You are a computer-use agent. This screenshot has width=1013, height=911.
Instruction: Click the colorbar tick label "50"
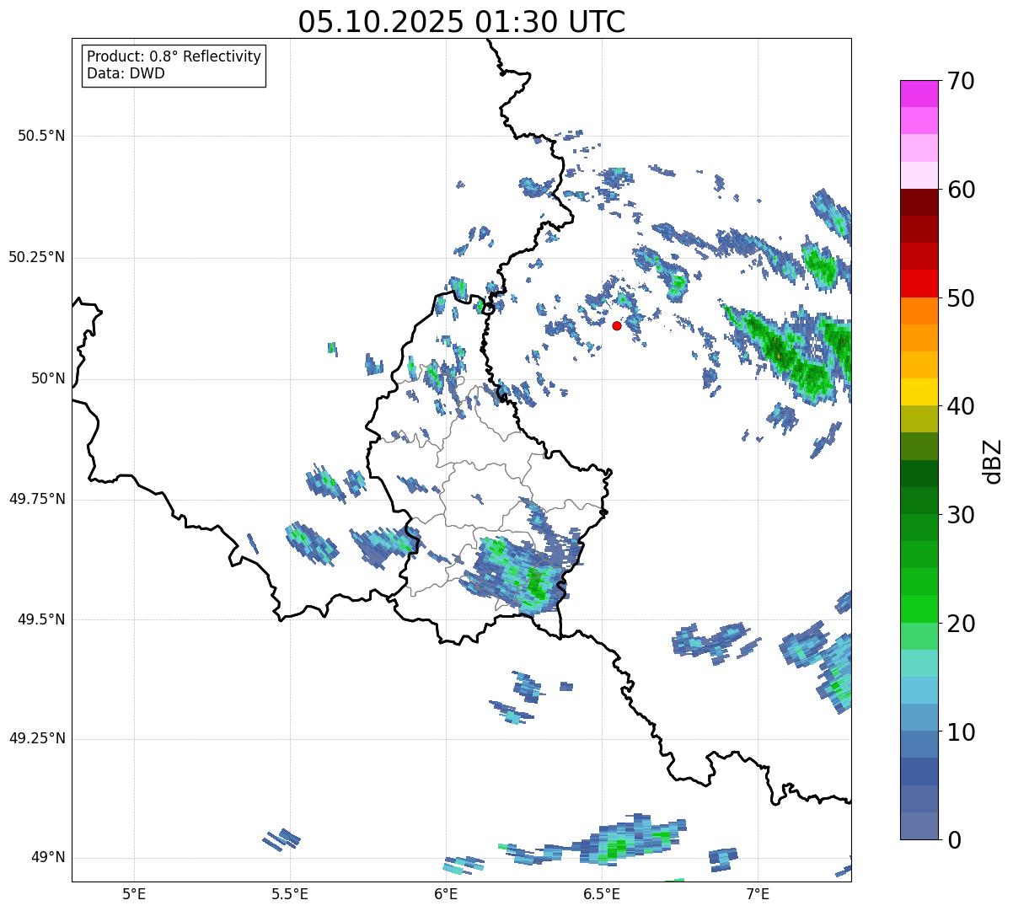point(962,298)
